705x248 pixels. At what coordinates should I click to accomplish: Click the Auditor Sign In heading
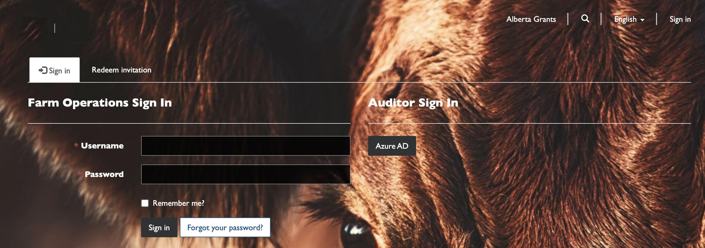pyautogui.click(x=413, y=103)
